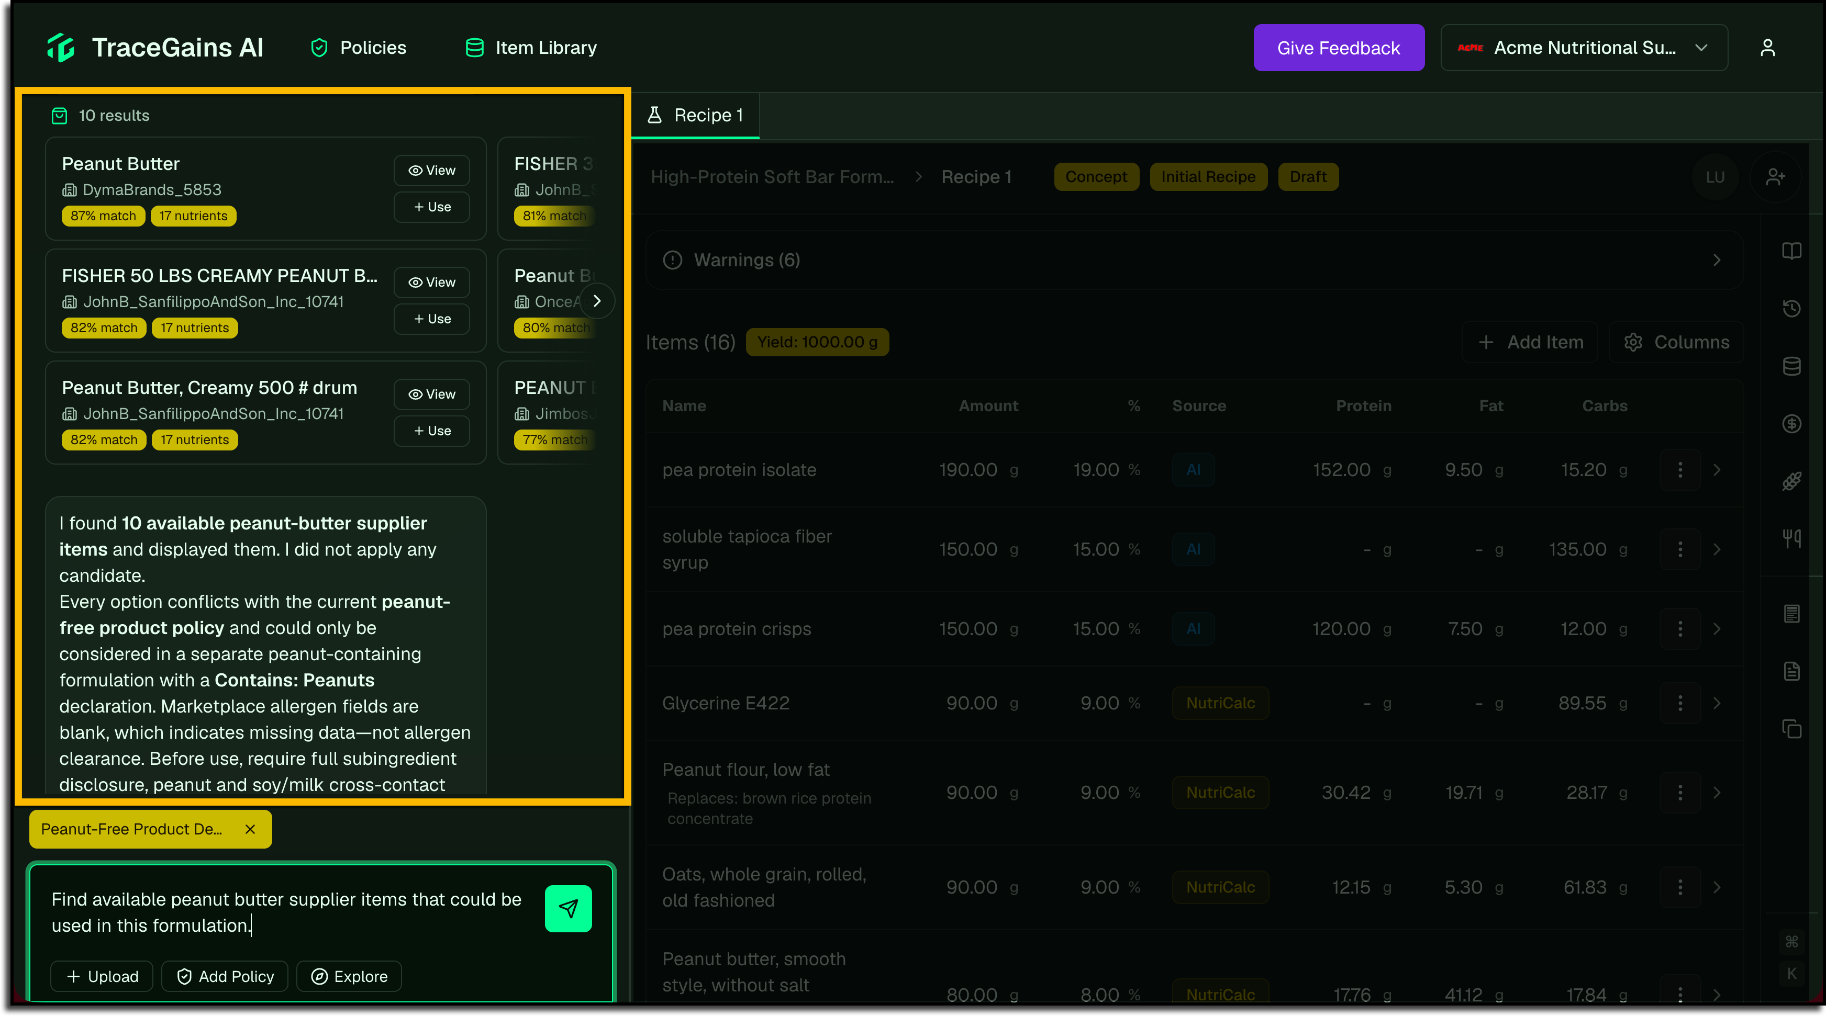
Task: Open the history clock icon in sidebar
Action: coord(1791,308)
